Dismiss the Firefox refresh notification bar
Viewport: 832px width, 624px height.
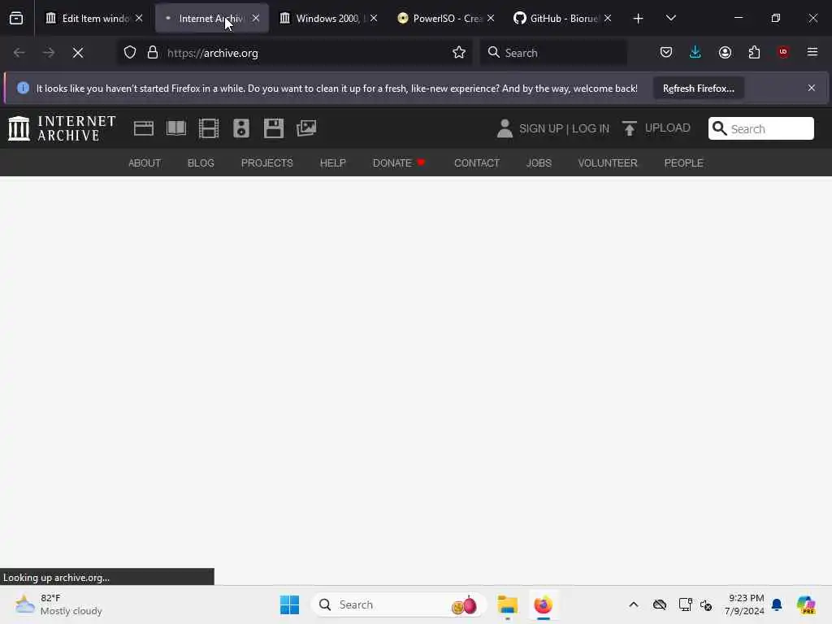812,88
